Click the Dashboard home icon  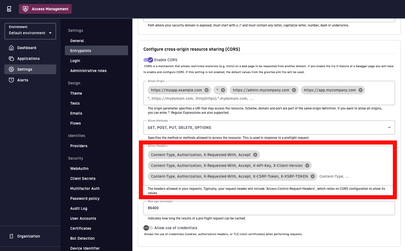tap(11, 48)
